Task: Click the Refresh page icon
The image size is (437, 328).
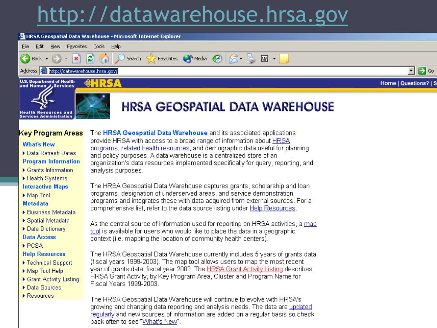Action: coord(90,59)
